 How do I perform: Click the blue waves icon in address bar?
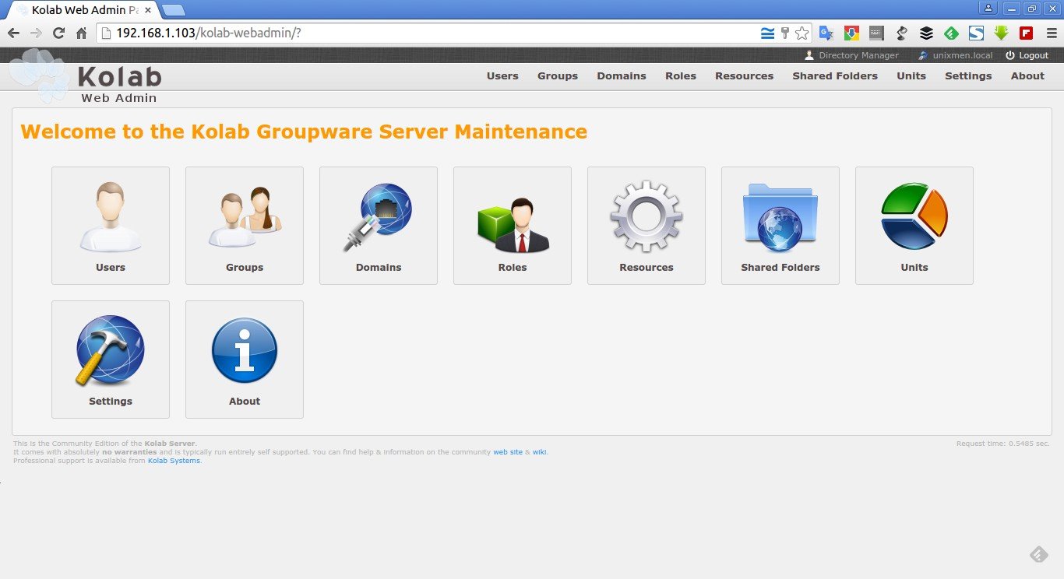click(768, 33)
